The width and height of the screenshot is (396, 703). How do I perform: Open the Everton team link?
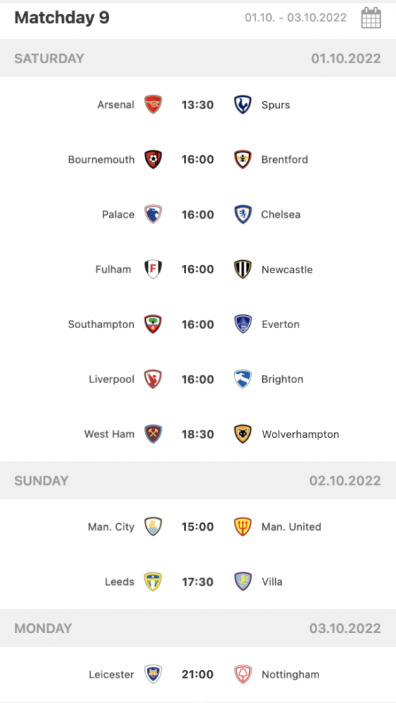[x=281, y=324]
